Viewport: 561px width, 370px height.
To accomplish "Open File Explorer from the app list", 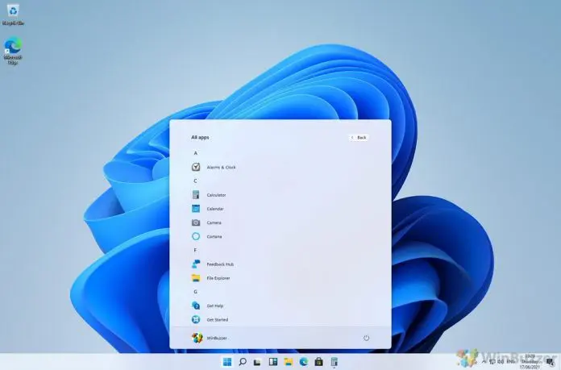I will pyautogui.click(x=218, y=278).
